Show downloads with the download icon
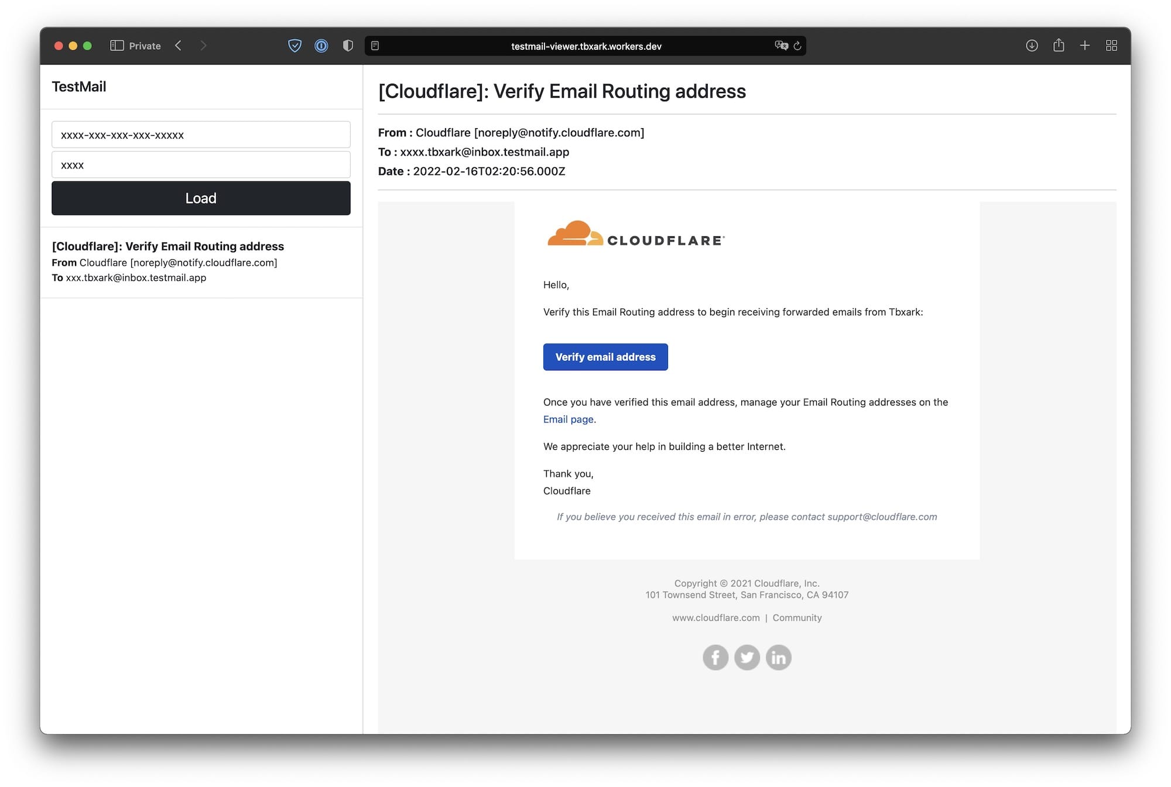This screenshot has width=1171, height=787. coord(1032,46)
